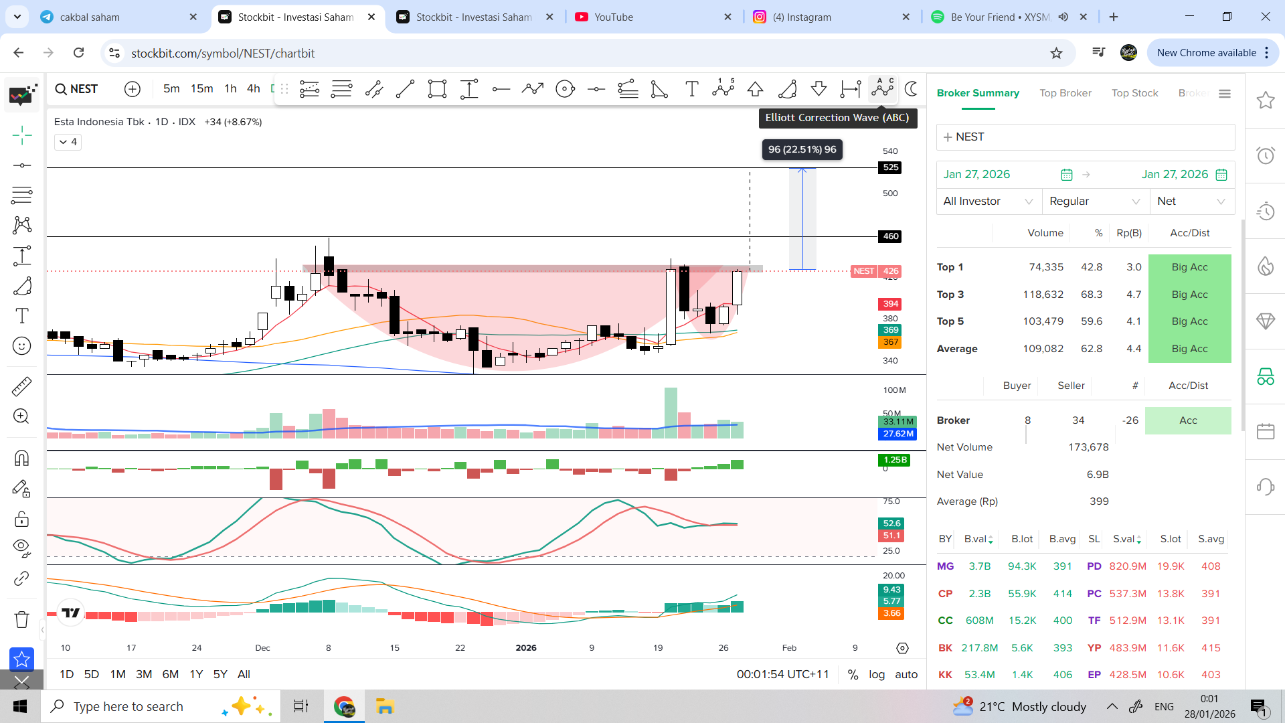
Task: Select the 3M time range button
Action: tap(144, 674)
